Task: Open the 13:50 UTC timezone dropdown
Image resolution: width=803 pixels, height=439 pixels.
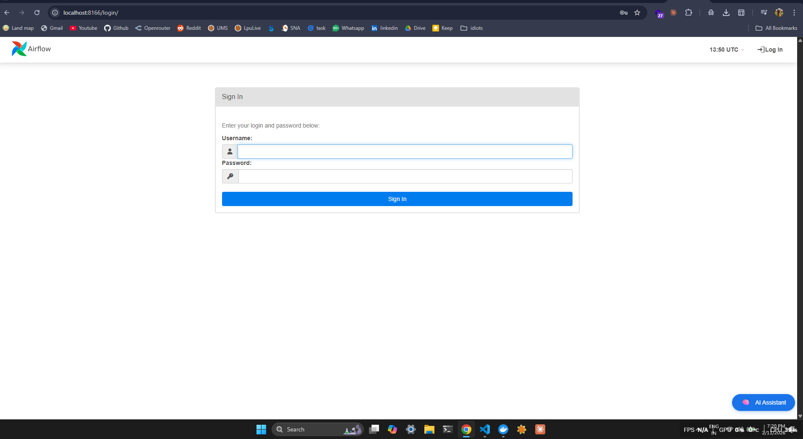Action: tap(726, 50)
